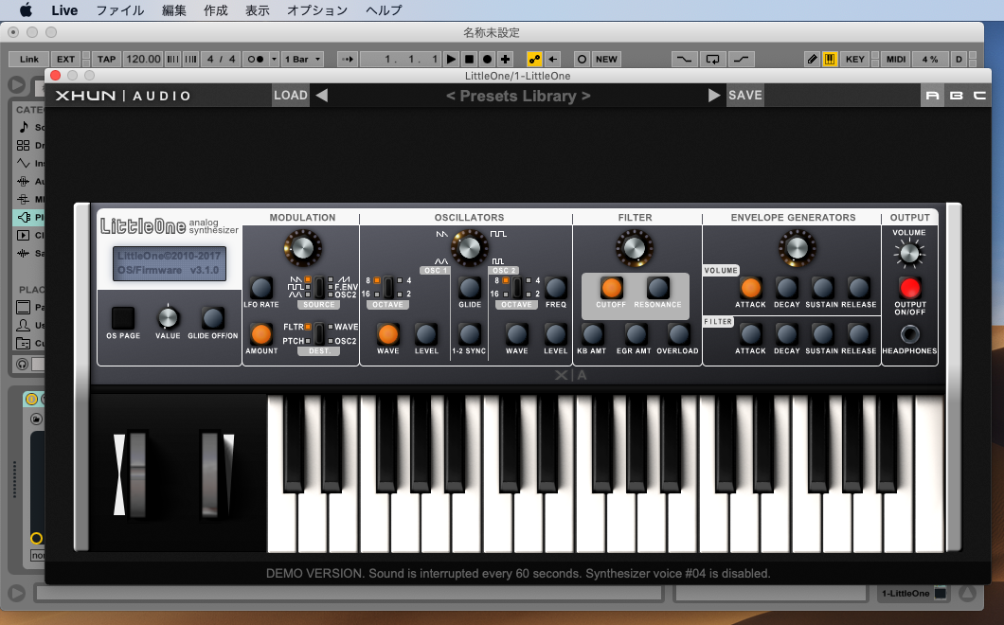Click the Session Record circle icon

582,59
